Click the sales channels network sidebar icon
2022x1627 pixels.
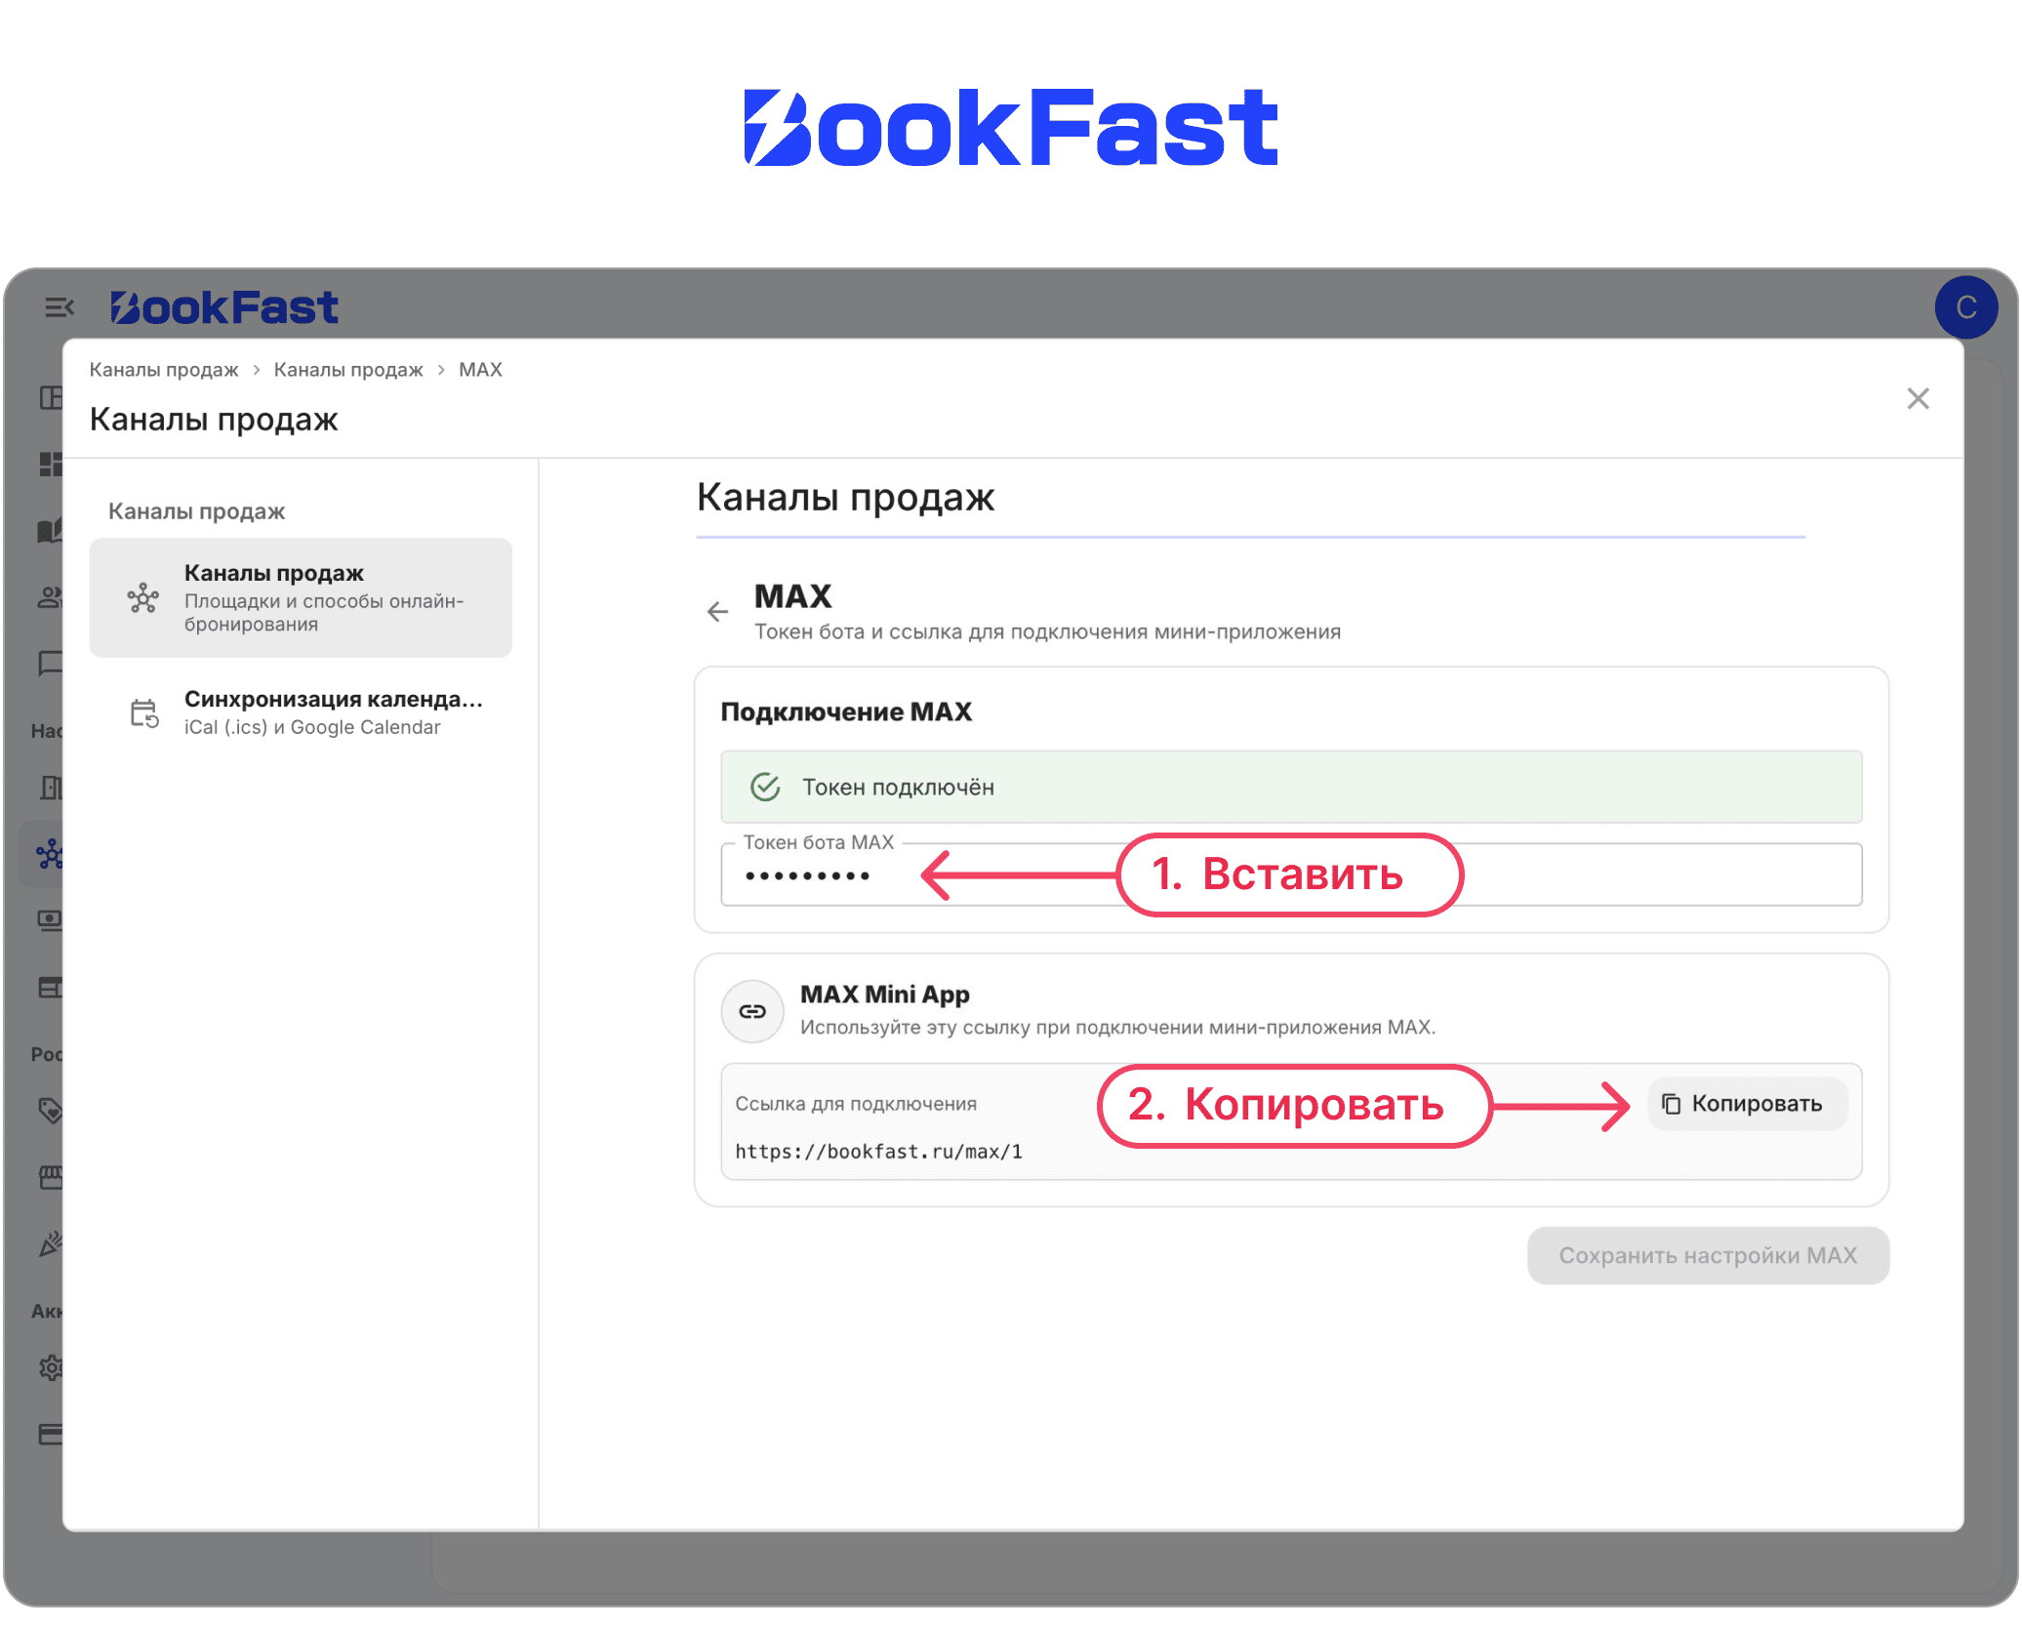pos(49,854)
